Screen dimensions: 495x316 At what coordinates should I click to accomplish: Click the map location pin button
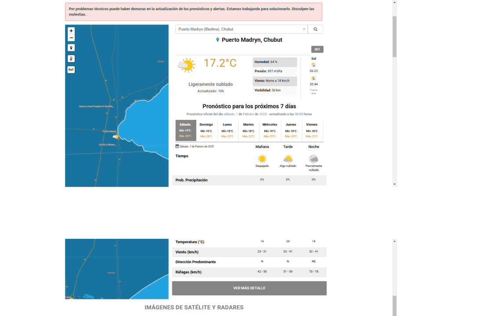tap(71, 48)
